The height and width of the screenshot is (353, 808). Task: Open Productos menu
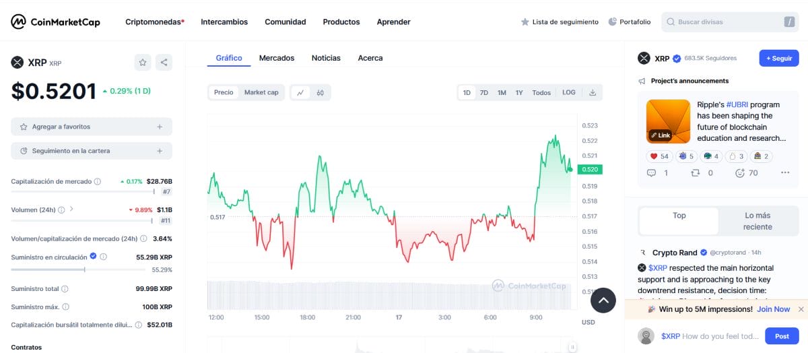click(341, 22)
